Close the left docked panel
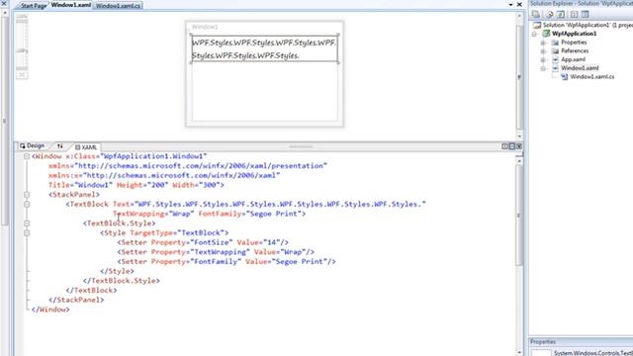The image size is (633, 356). click(x=4, y=4)
